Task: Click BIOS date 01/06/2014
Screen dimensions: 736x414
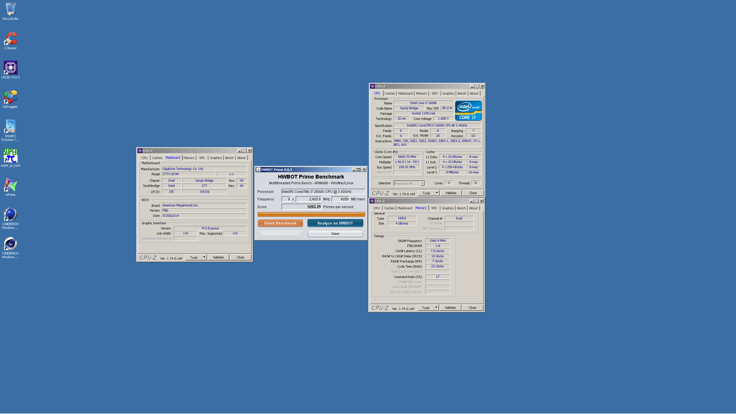Action: [x=204, y=216]
